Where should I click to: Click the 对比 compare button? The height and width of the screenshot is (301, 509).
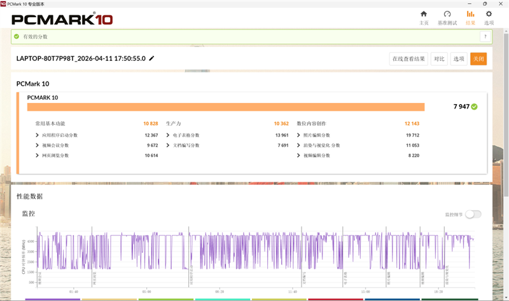click(x=439, y=59)
